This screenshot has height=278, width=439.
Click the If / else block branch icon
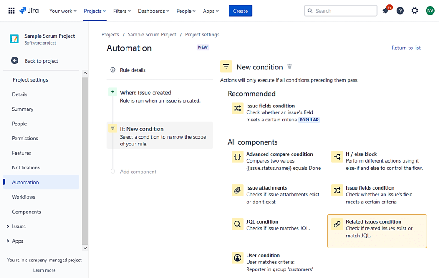coord(337,157)
